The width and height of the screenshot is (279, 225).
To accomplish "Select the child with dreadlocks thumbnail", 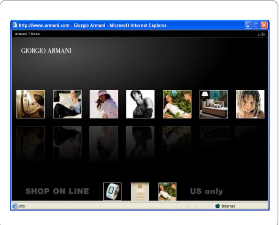I will 250,104.
